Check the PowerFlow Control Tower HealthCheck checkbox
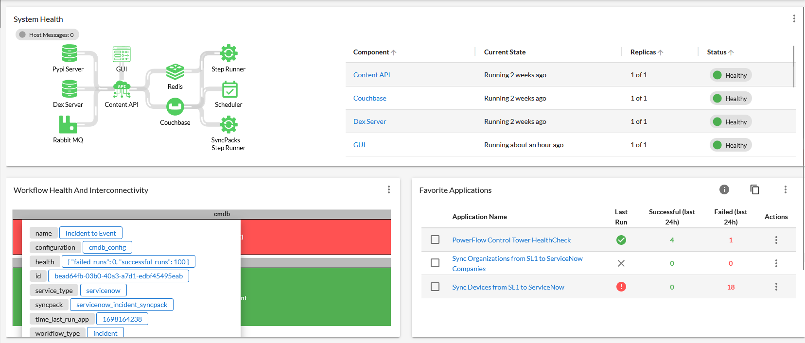This screenshot has height=343, width=805. (435, 240)
